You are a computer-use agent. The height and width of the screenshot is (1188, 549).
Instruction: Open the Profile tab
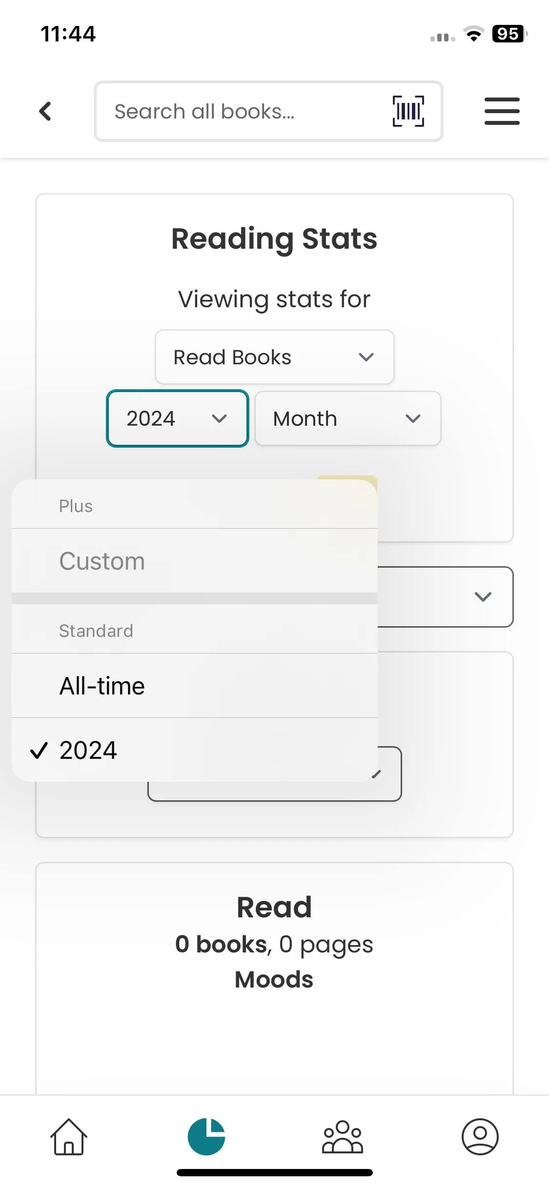(480, 1136)
